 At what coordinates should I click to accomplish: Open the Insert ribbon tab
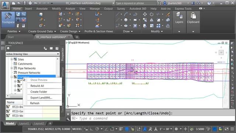[x=28, y=8]
